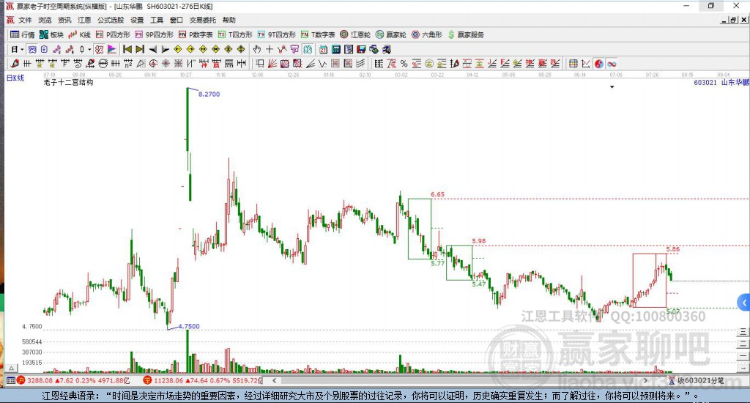
Task: Jump to first bar arrow icon
Action: pyautogui.click(x=127, y=49)
